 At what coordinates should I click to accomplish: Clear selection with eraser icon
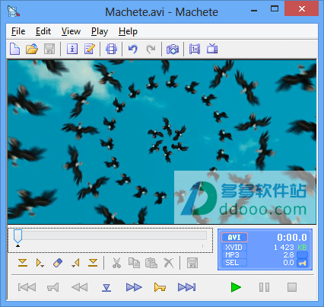58,263
